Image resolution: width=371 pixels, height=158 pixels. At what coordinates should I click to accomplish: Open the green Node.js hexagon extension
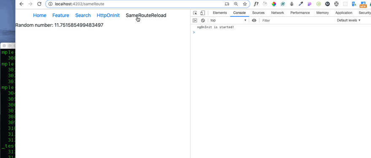[318, 4]
